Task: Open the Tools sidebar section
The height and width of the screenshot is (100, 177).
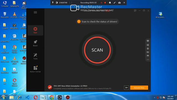Action: coord(35,56)
